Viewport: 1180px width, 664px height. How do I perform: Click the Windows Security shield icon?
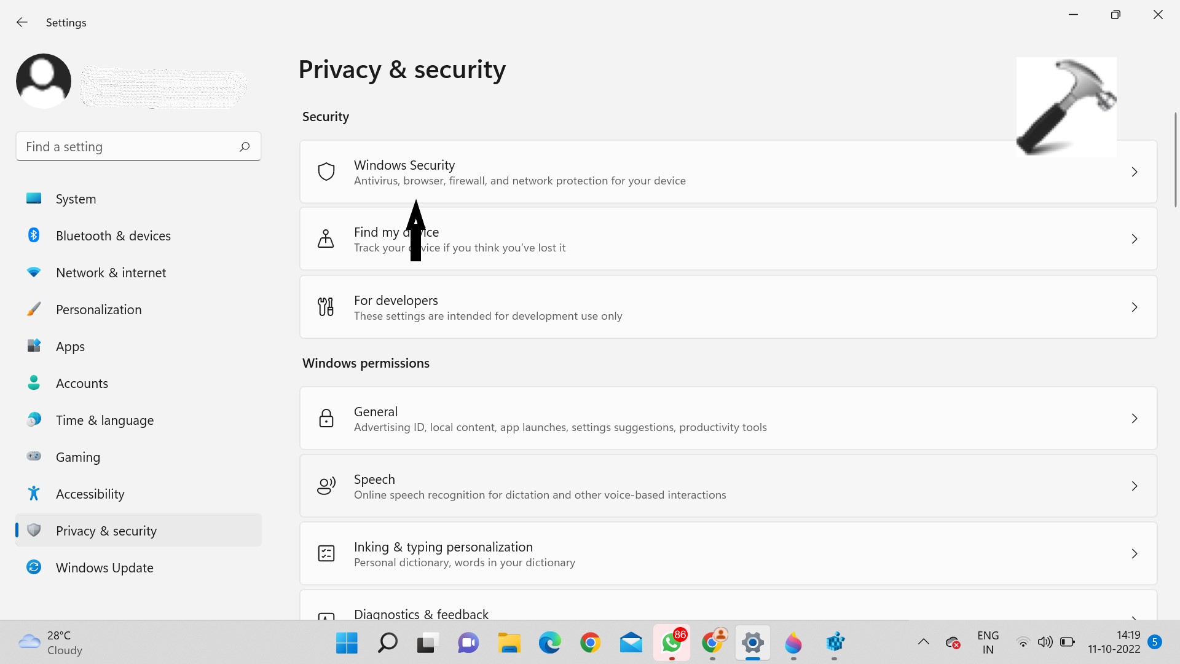pyautogui.click(x=326, y=172)
